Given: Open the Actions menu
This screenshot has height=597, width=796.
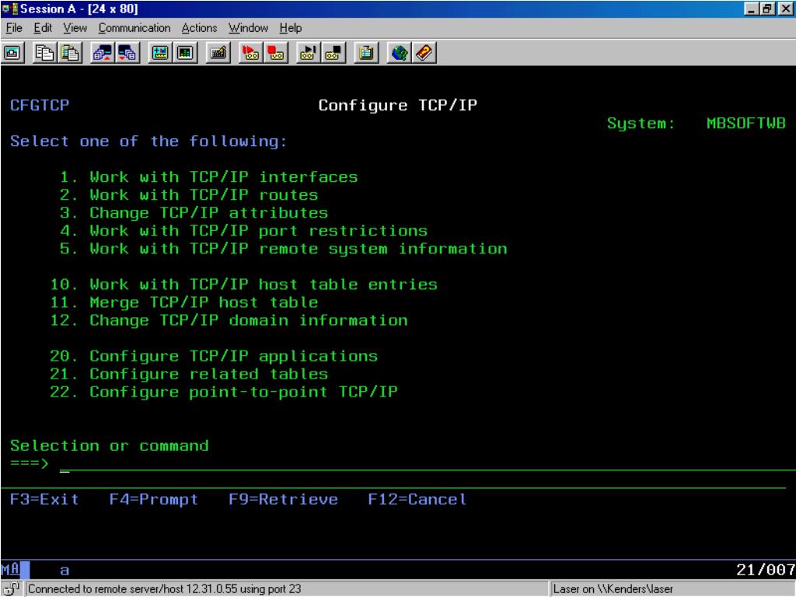Looking at the screenshot, I should pos(199,28).
